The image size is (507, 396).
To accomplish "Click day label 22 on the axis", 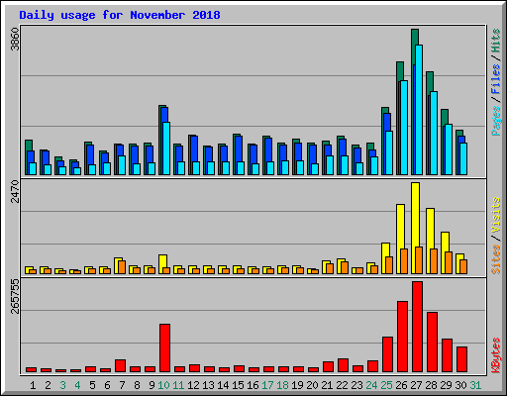I will (x=342, y=385).
